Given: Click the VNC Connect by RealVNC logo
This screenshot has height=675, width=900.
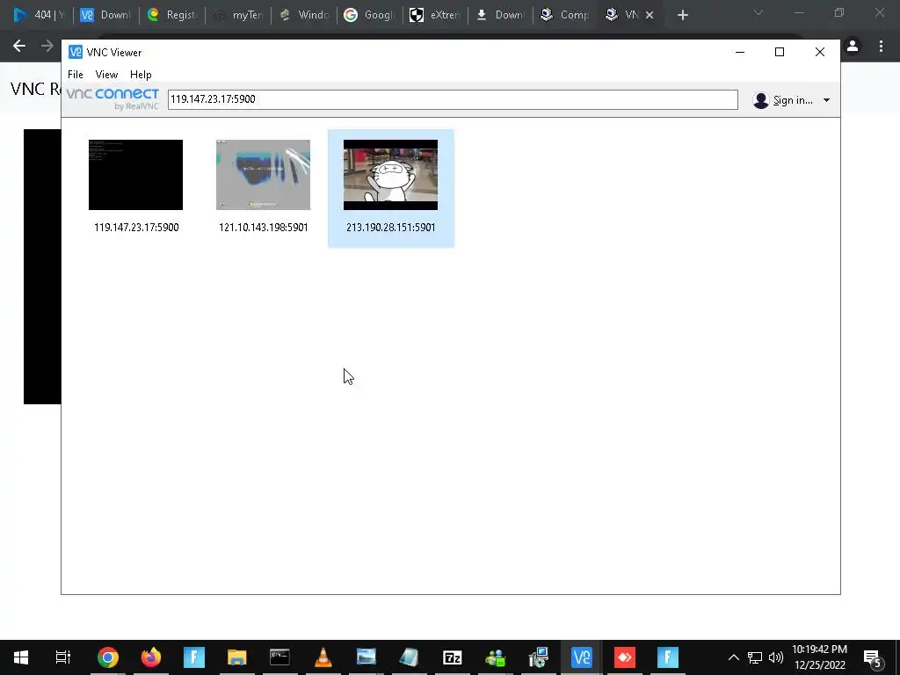Looking at the screenshot, I should click(112, 98).
